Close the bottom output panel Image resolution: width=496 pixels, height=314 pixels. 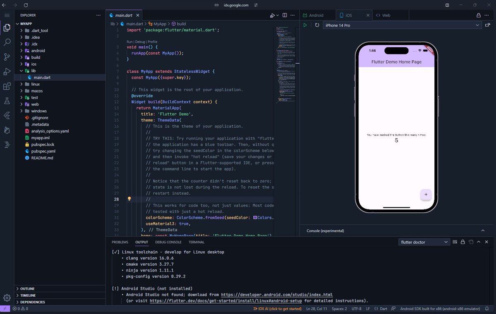[487, 242]
